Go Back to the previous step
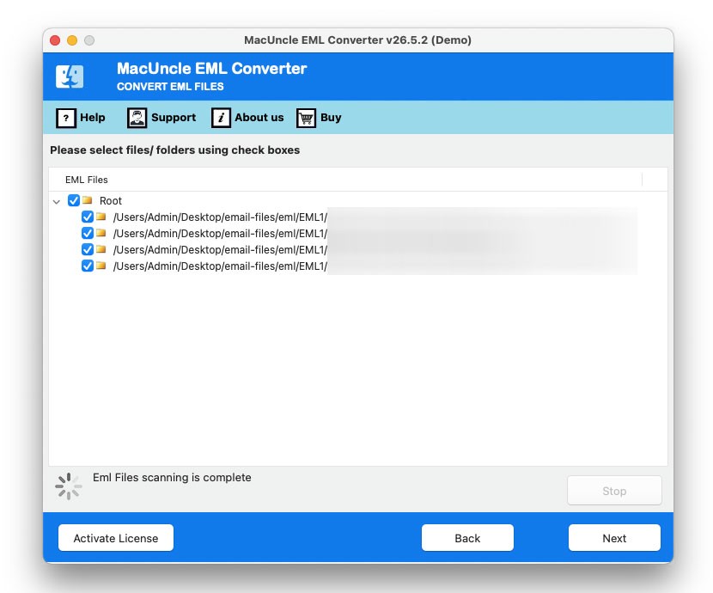713x593 pixels. 467,538
